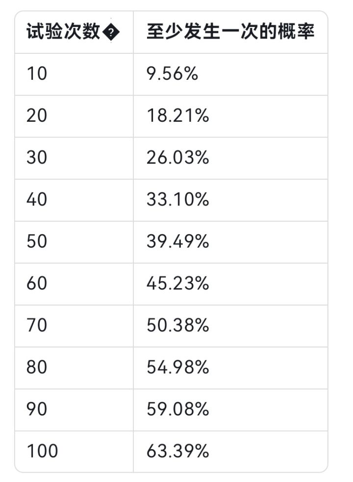
Task: Click the trial count 100 cell
Action: tap(42, 452)
